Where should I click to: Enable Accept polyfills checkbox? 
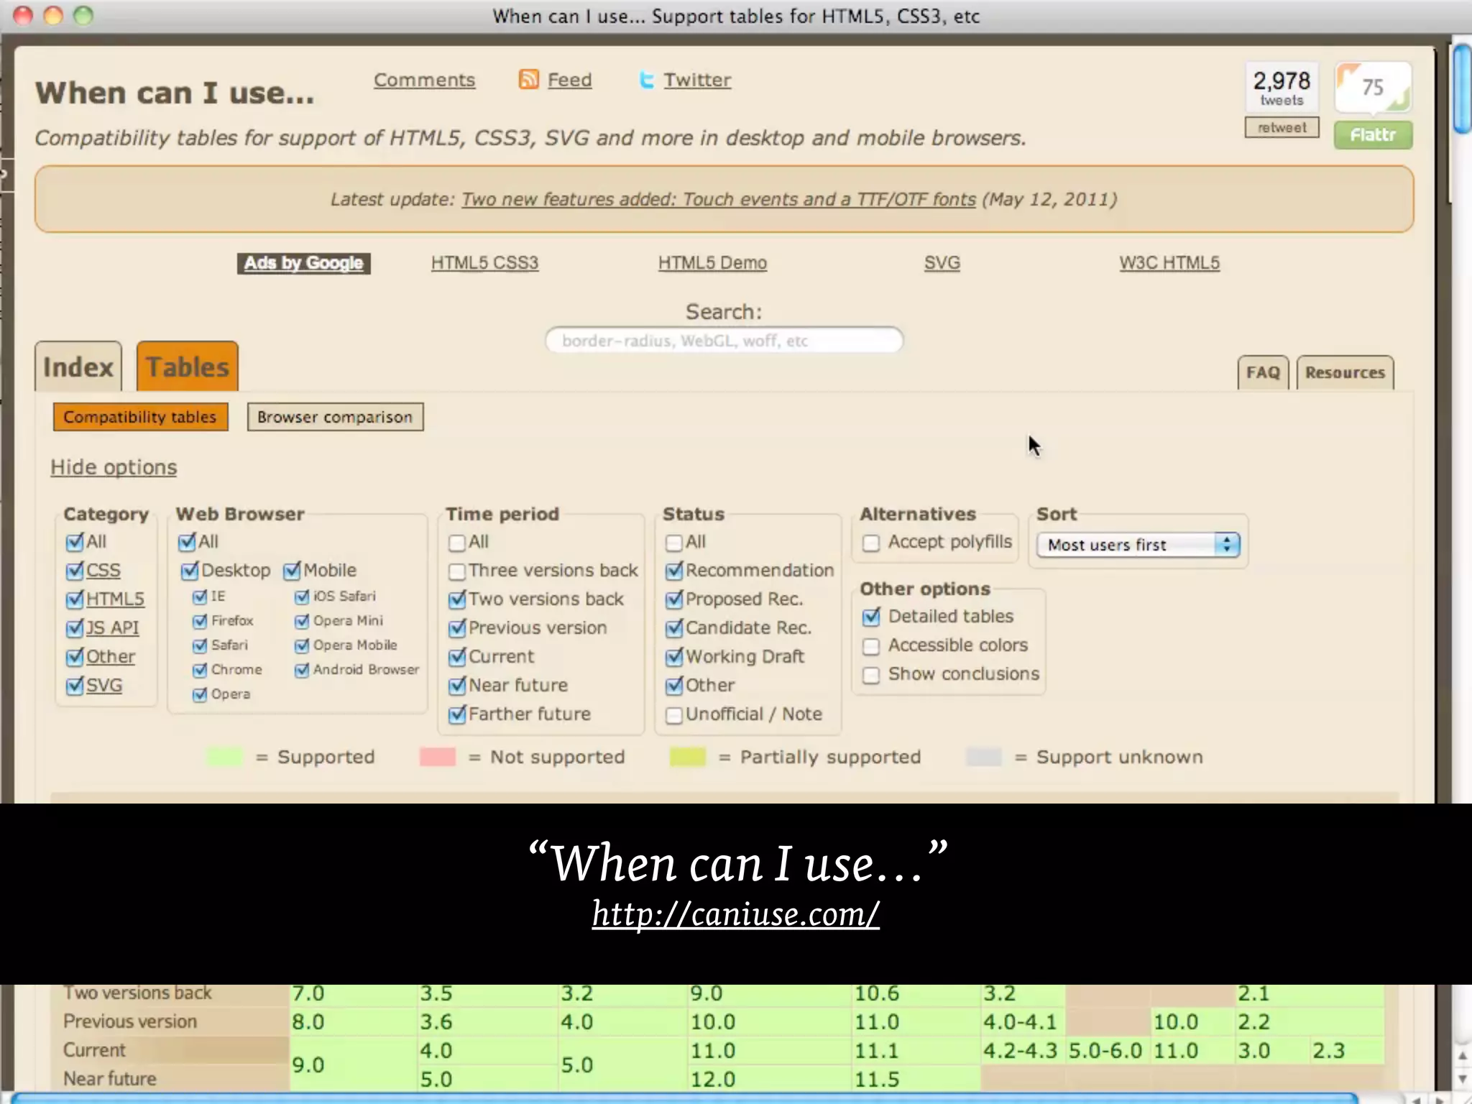pos(870,543)
